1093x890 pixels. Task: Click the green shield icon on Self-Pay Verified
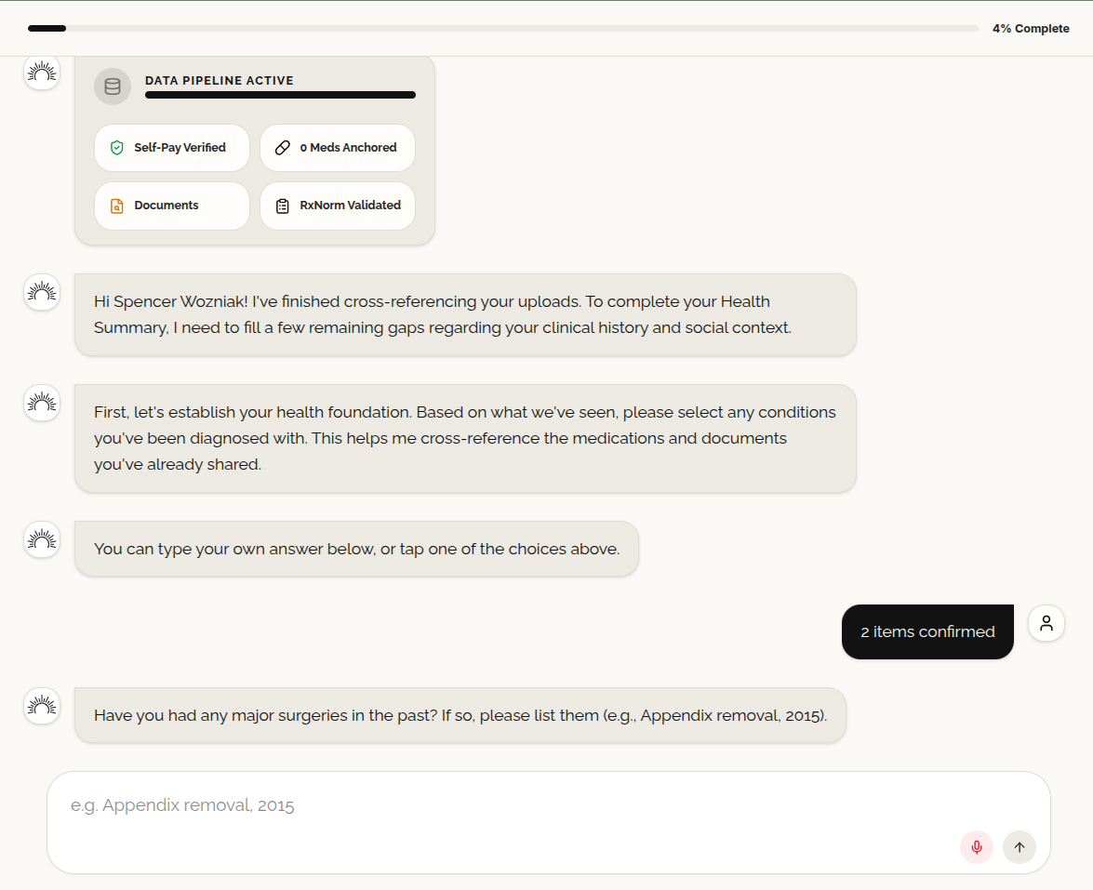(117, 148)
